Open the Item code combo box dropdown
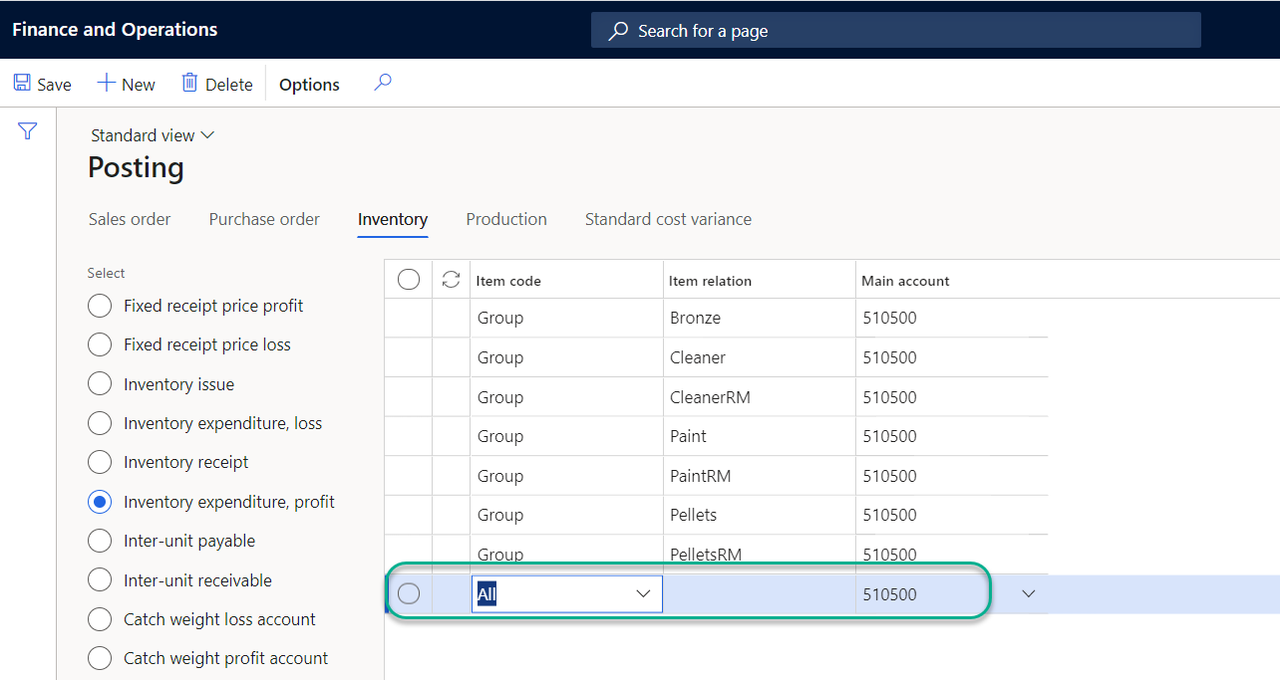The image size is (1280, 680). point(643,593)
